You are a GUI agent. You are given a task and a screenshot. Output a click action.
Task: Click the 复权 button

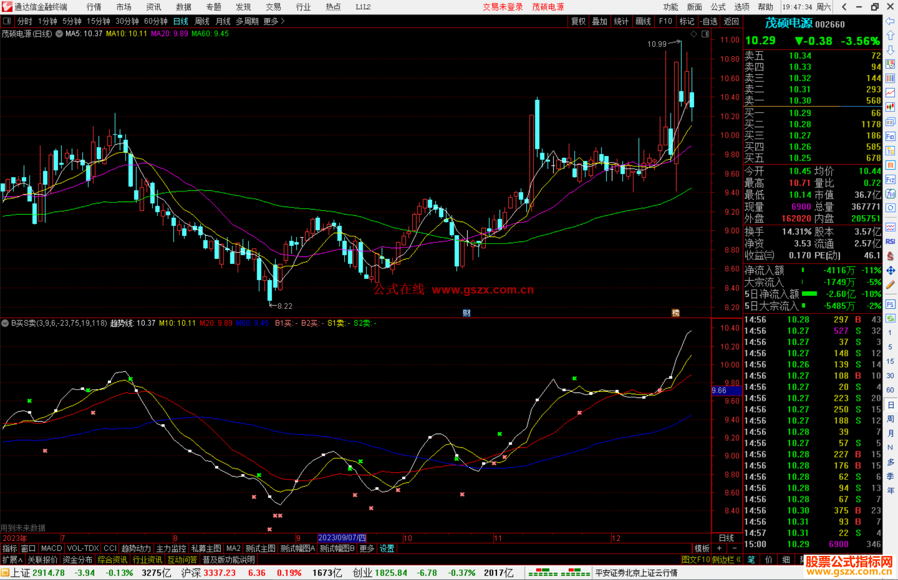point(578,21)
